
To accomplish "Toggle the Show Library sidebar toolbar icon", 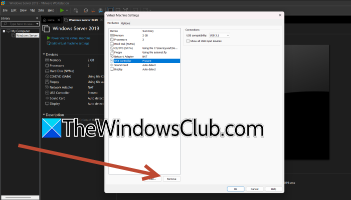I will click(x=111, y=10).
